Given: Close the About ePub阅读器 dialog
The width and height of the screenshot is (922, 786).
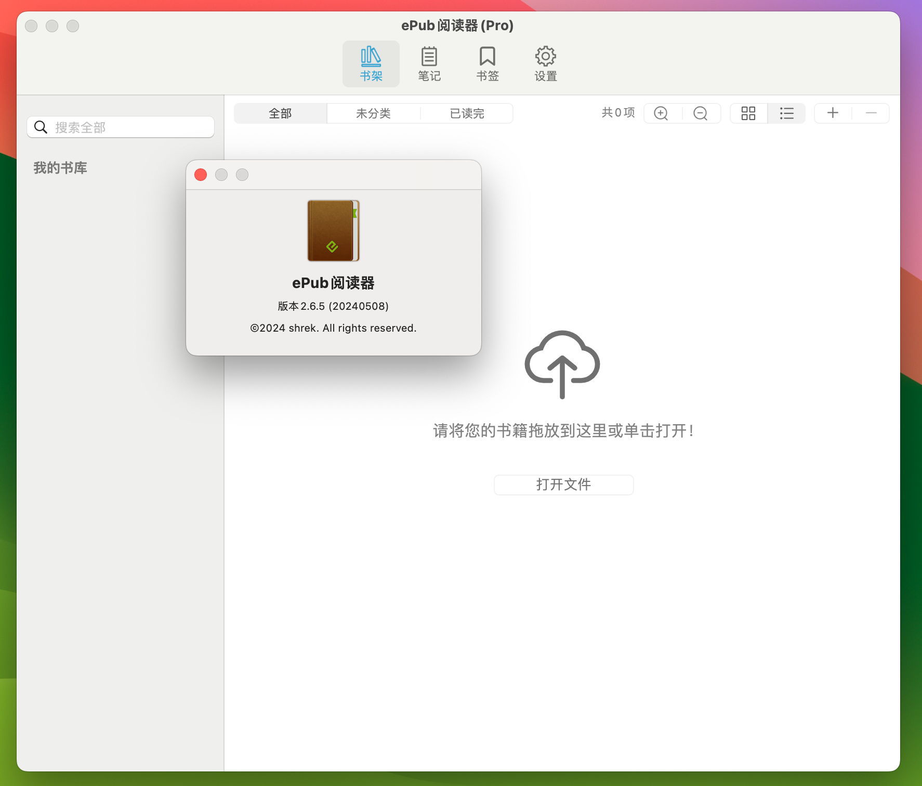Looking at the screenshot, I should point(201,175).
